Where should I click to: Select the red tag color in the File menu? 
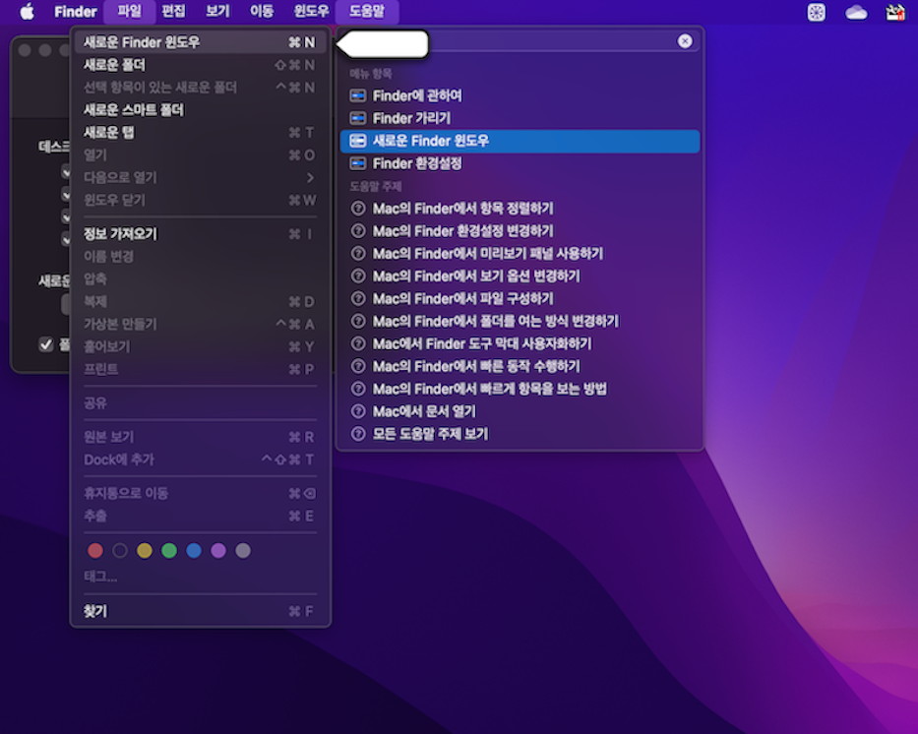[x=94, y=550]
